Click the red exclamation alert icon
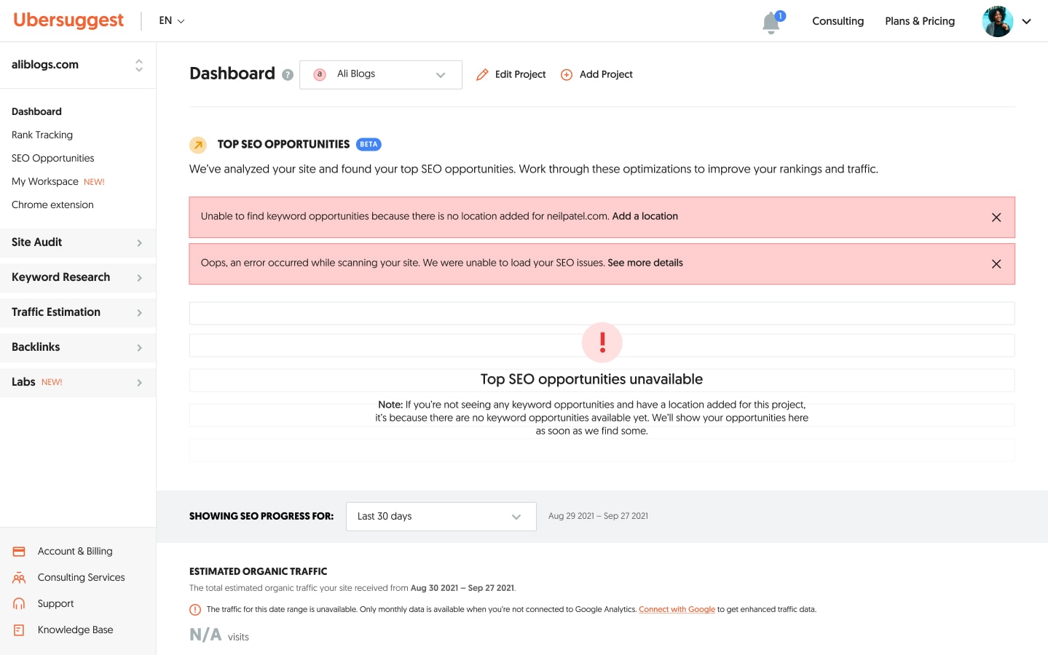Screen dimensions: 1048x655 click(602, 342)
